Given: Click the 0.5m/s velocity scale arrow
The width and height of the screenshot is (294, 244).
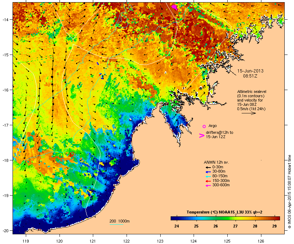Looking at the screenshot, I should point(248,113).
